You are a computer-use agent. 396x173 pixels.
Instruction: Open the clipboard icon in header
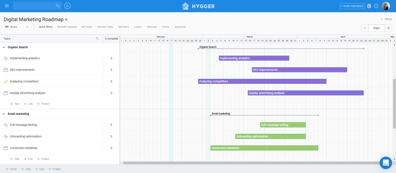[x=369, y=6]
